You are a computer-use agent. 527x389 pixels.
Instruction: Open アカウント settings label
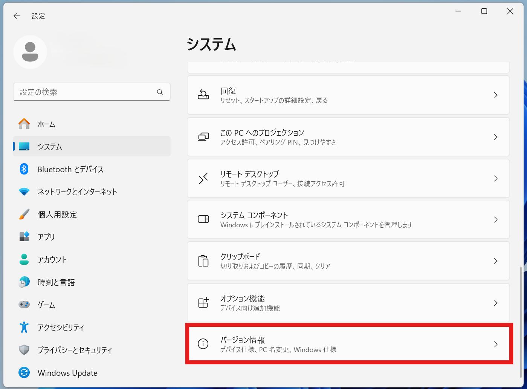pos(52,259)
